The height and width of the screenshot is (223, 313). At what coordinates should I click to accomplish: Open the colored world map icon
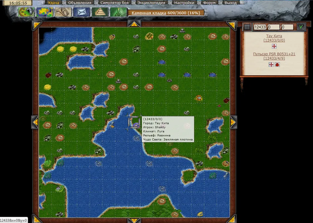pyautogui.click(x=45, y=12)
